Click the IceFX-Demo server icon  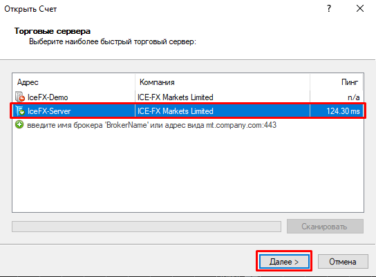[20, 97]
